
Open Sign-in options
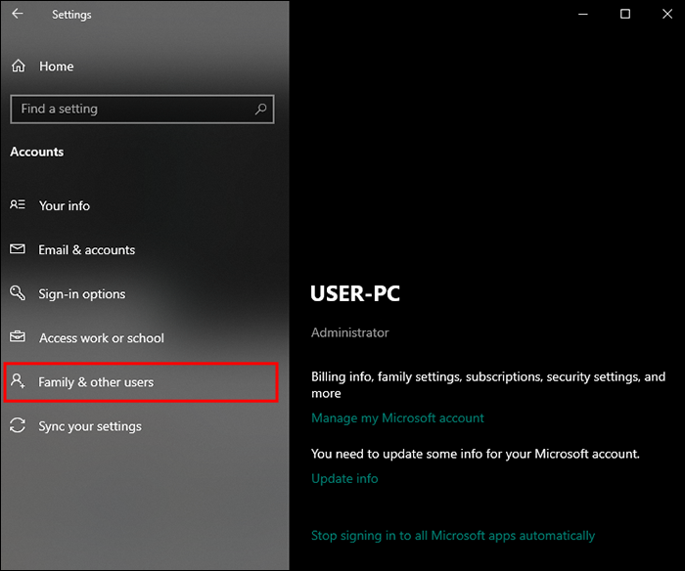tap(82, 294)
